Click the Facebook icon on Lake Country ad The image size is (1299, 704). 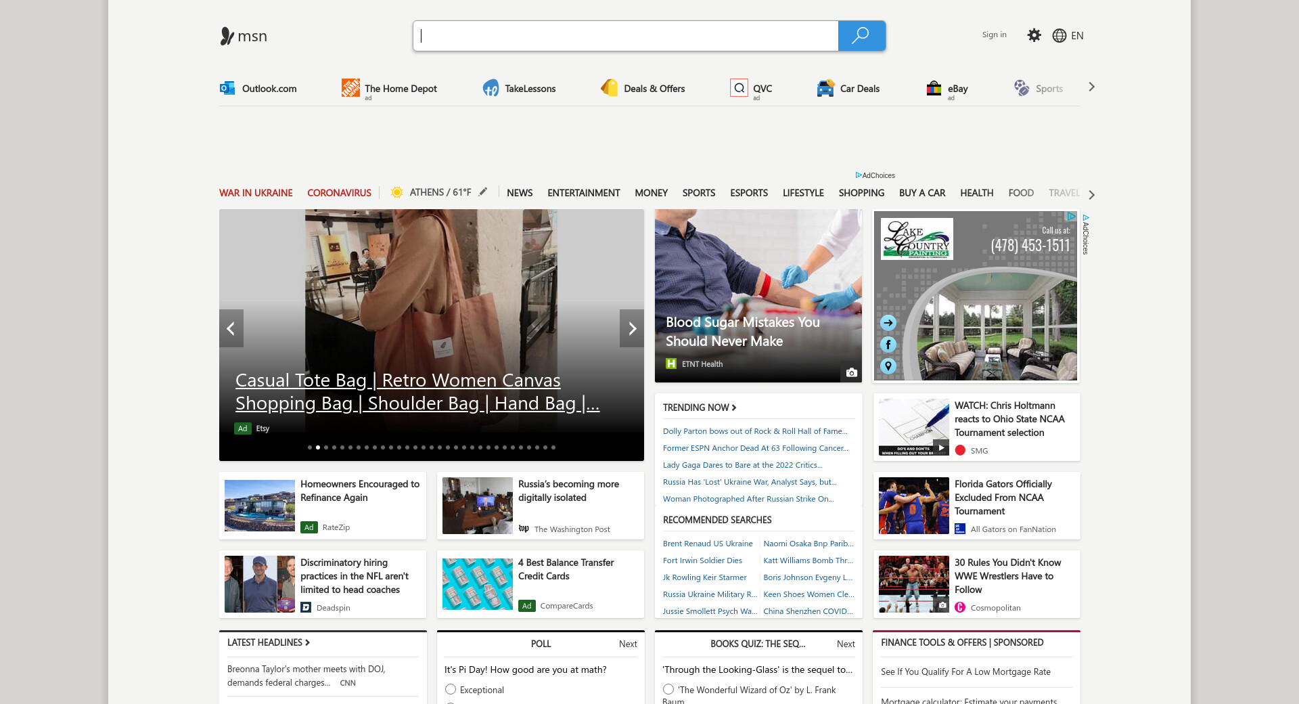point(888,345)
